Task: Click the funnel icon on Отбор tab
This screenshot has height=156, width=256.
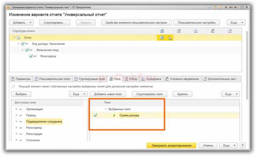Action: [x=126, y=79]
